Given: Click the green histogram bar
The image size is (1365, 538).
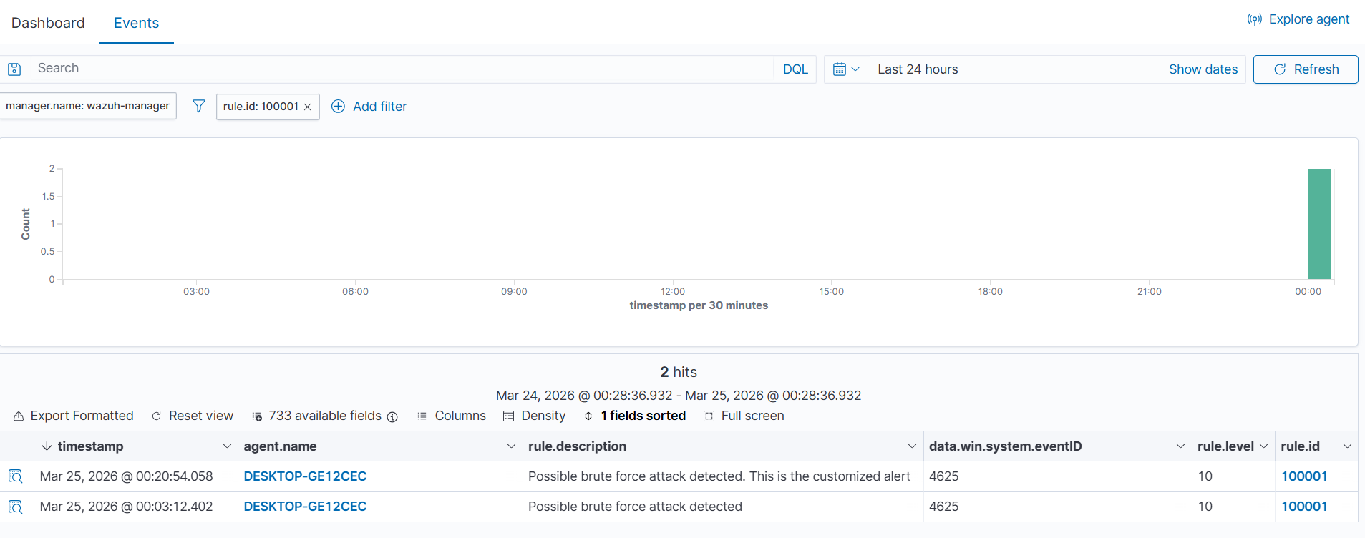Looking at the screenshot, I should click(1318, 223).
